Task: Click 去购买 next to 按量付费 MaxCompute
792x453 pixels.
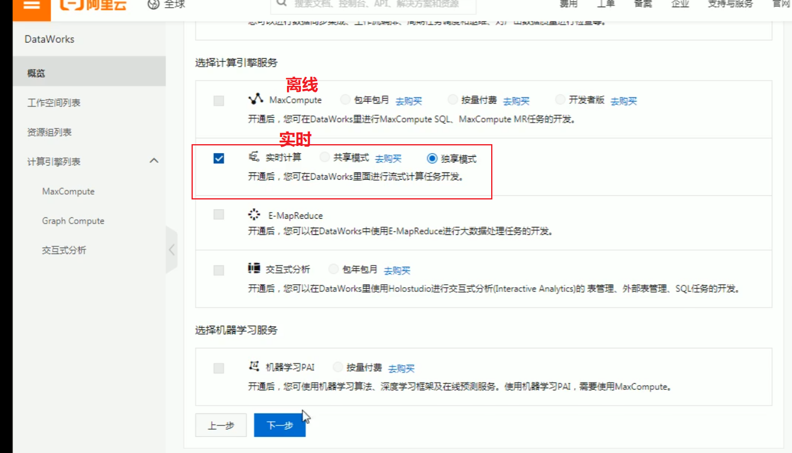Action: (x=516, y=101)
